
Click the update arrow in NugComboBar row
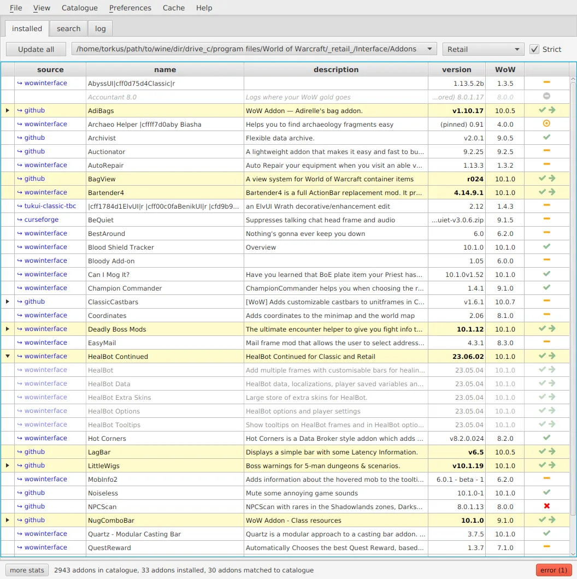coord(552,520)
